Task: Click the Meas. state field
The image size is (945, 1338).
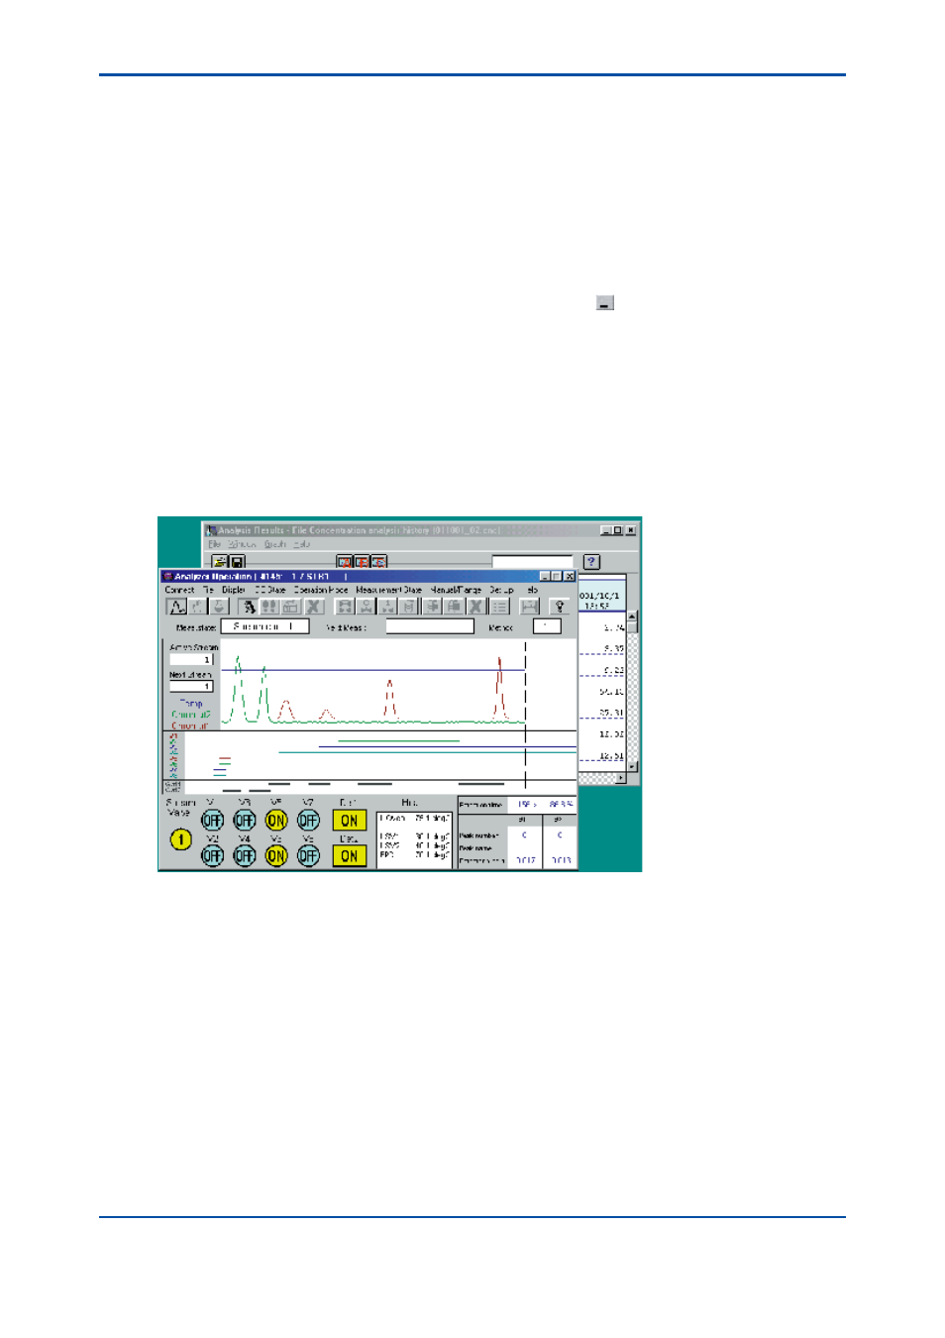Action: 264,626
